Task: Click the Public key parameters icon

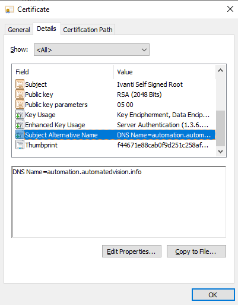Action: (x=20, y=105)
